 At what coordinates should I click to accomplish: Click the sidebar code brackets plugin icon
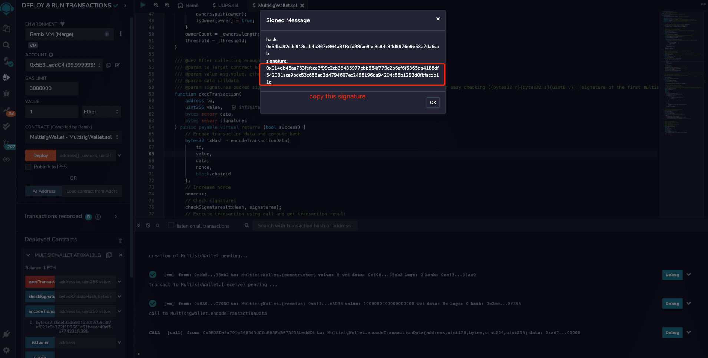(6, 160)
